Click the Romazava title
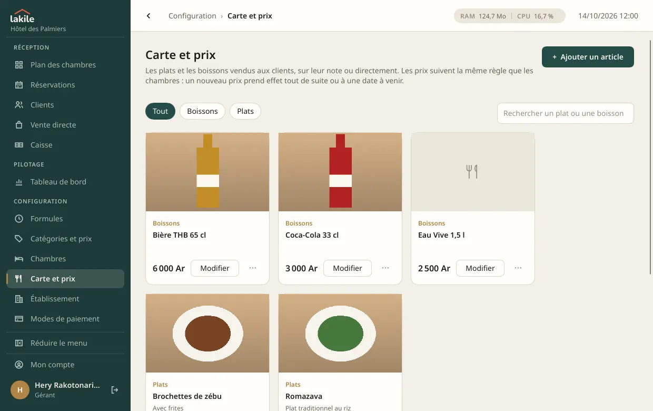The width and height of the screenshot is (653, 411). pyautogui.click(x=304, y=396)
